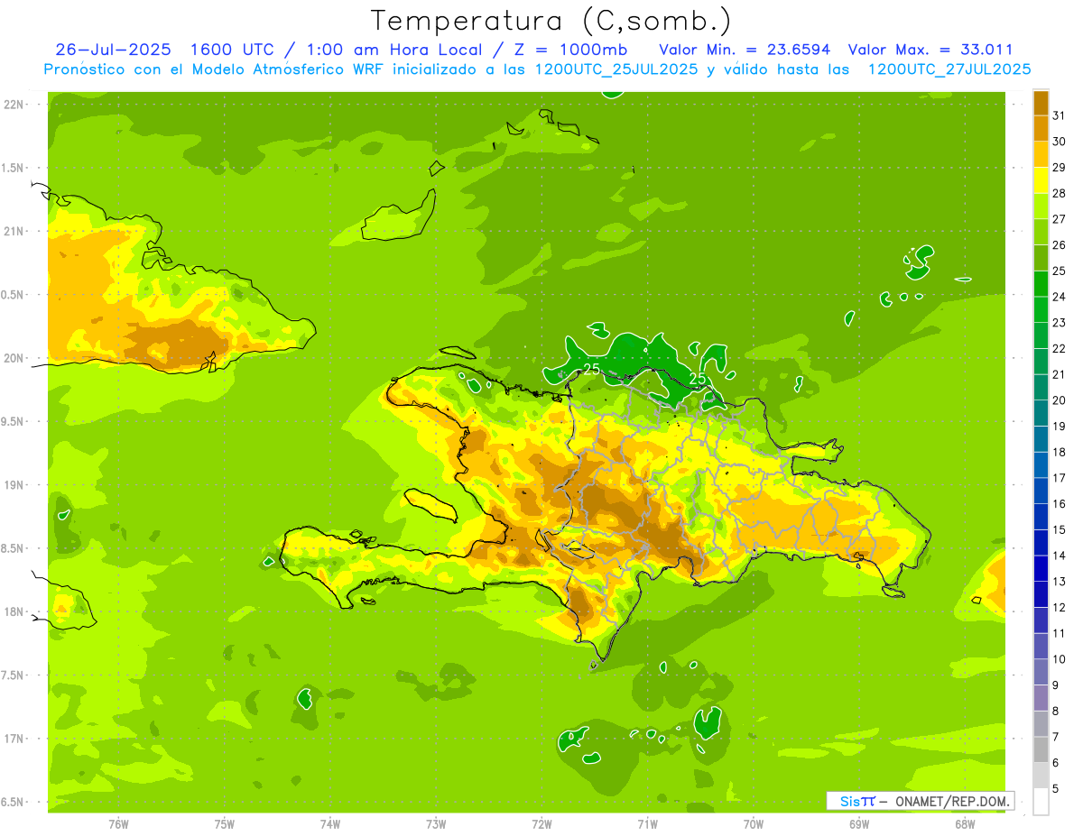Click the '1200UTC_27JUL2025' valid-until time
The image size is (1083, 836).
pos(949,69)
